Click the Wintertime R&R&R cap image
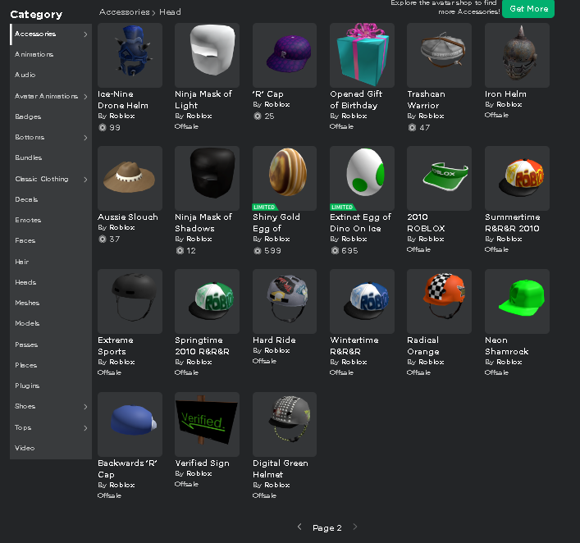The width and height of the screenshot is (580, 543). pyautogui.click(x=362, y=302)
